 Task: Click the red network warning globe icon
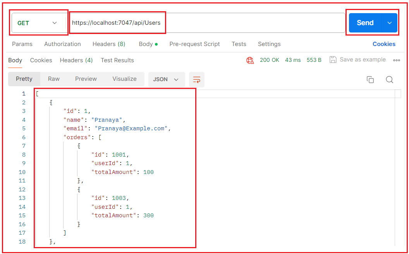[250, 60]
